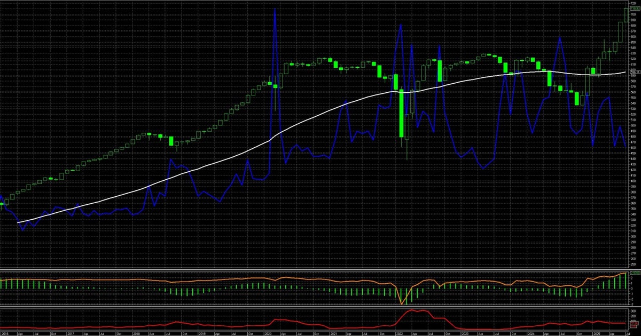Click the 2025 label on time axis
Screen dimensions: 641x336
(x=598, y=333)
